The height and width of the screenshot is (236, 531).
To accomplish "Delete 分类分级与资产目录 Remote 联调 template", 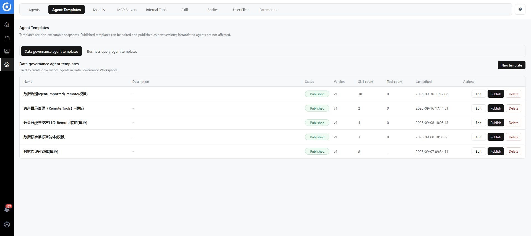I will (x=513, y=123).
